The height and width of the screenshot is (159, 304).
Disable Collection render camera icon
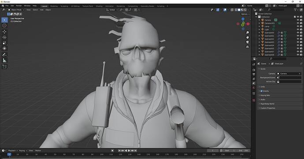pyautogui.click(x=301, y=17)
